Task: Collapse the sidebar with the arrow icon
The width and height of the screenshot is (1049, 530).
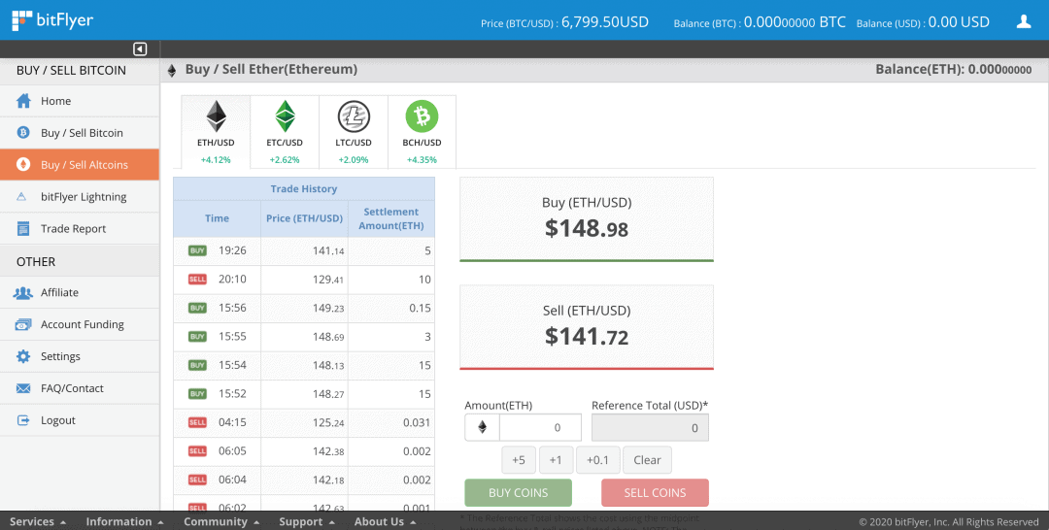Action: (x=140, y=49)
